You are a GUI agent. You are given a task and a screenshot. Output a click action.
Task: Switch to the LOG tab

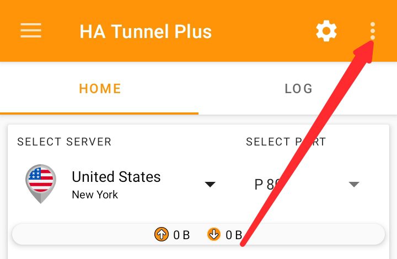tap(298, 89)
